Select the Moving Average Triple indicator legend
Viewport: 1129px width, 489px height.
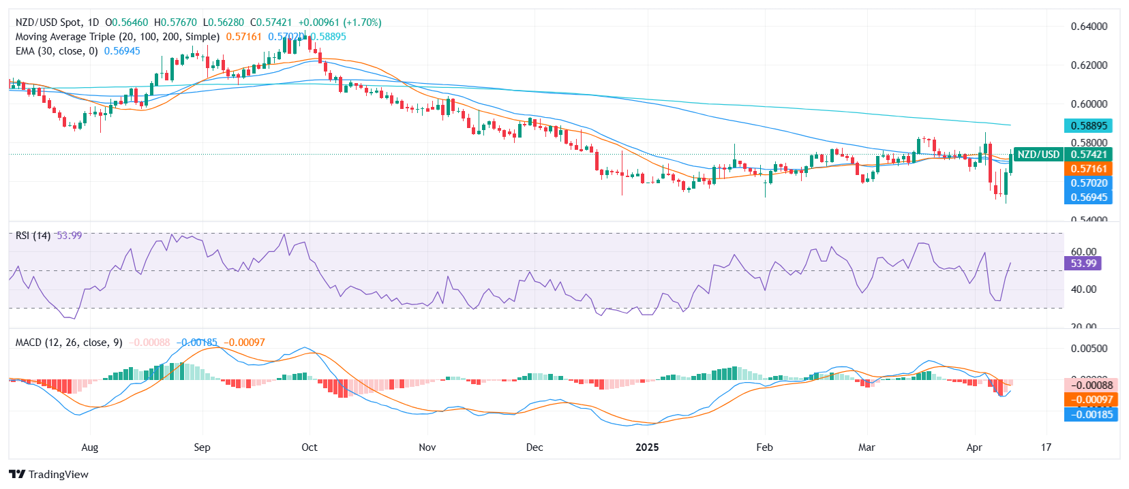pyautogui.click(x=117, y=37)
